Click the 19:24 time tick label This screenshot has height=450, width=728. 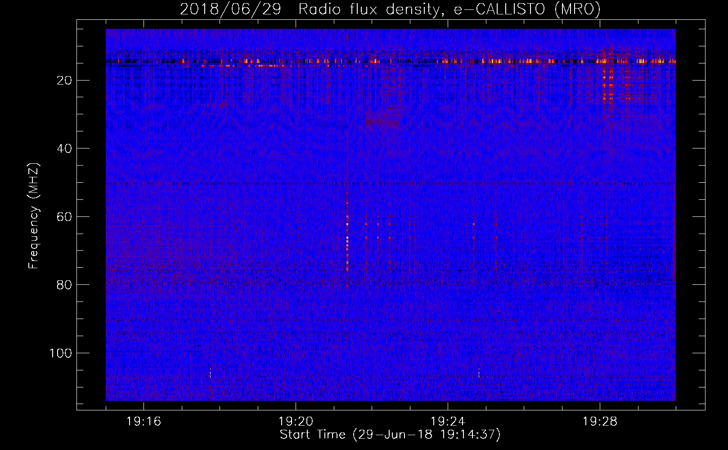[x=448, y=422]
